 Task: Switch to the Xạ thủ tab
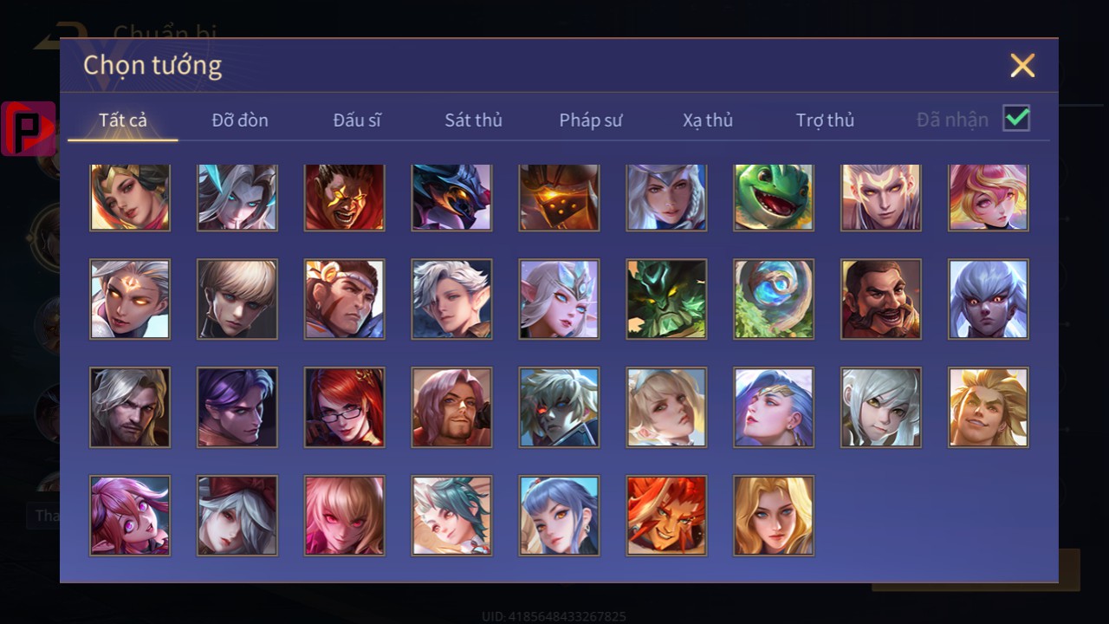click(708, 120)
